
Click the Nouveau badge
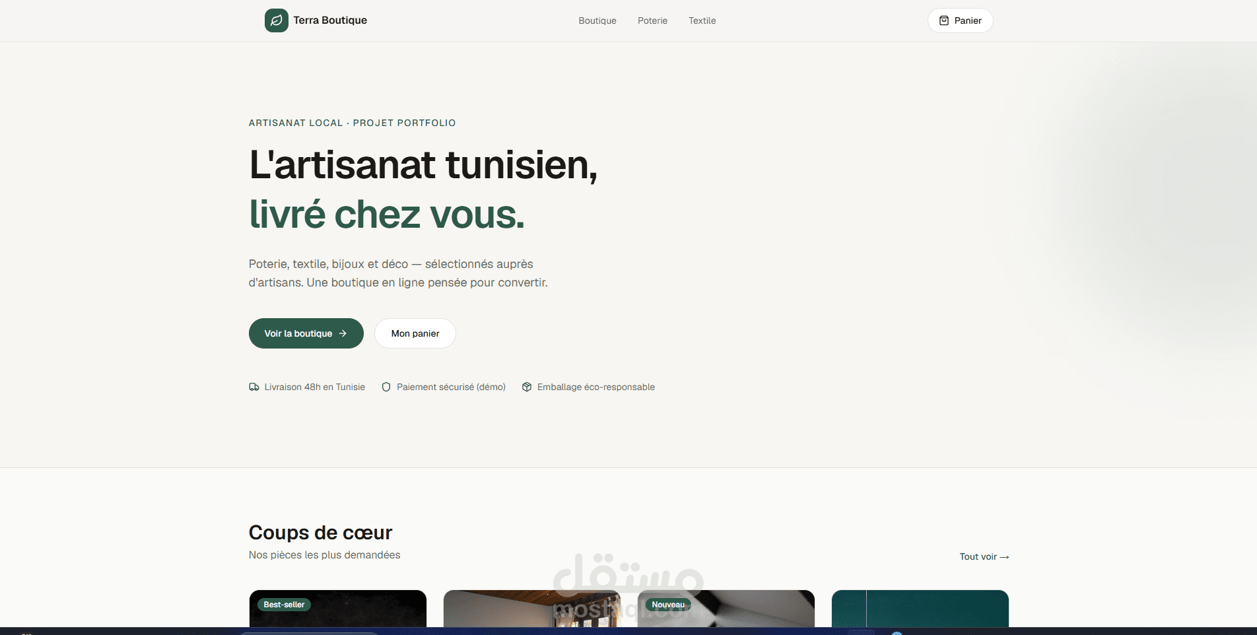pos(668,605)
